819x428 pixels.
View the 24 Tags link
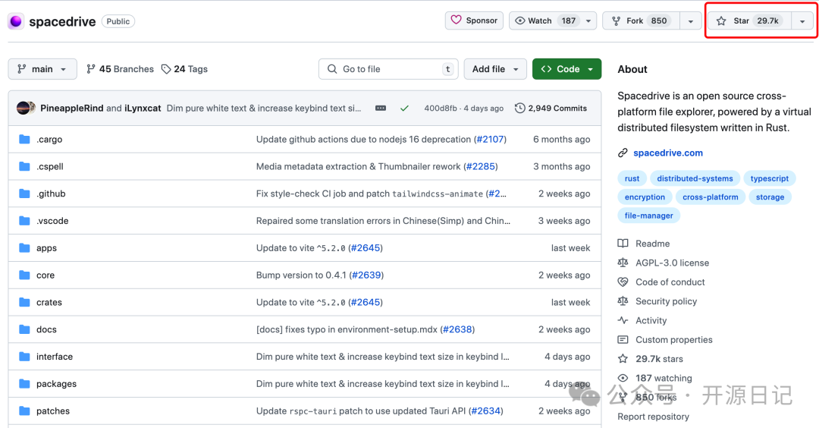point(184,69)
